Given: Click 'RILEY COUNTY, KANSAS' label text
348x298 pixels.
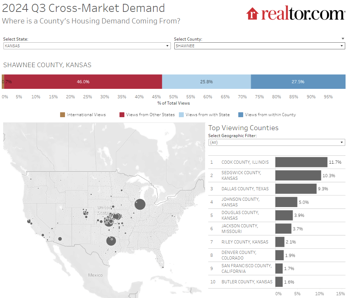Looking at the screenshot, I should click(245, 242).
